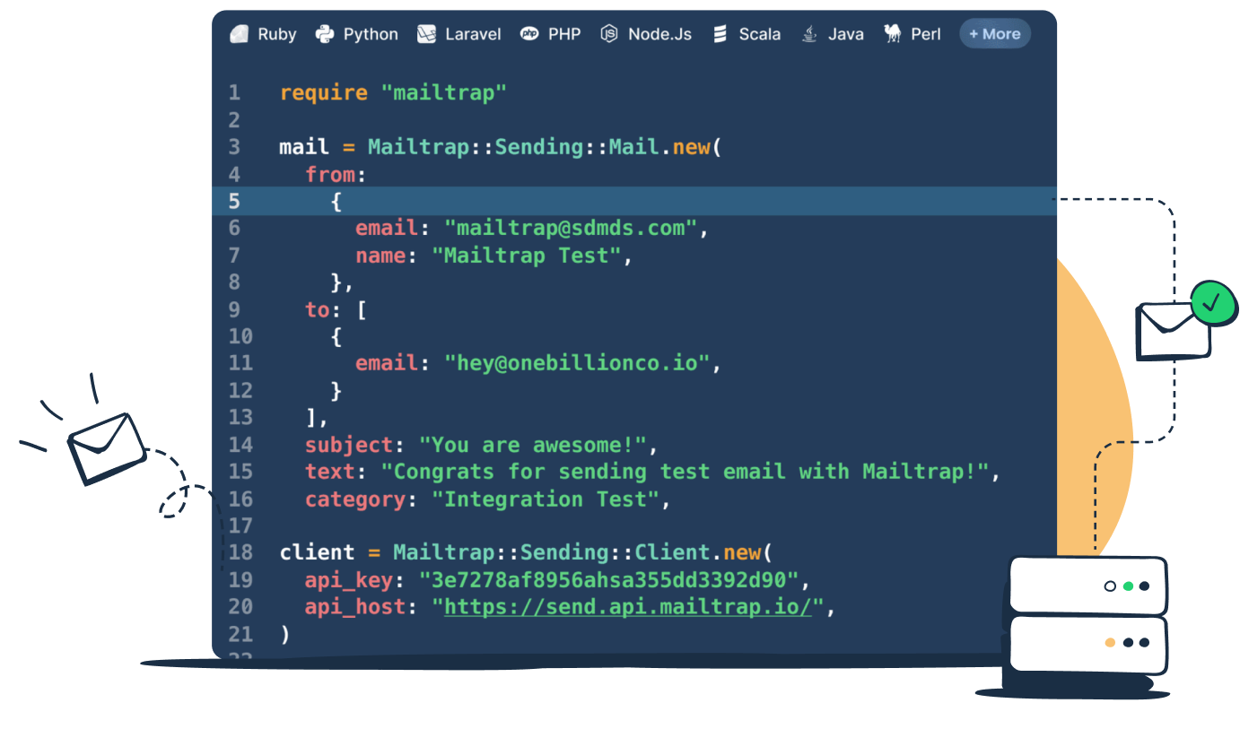Expand the + More languages button

(x=995, y=34)
